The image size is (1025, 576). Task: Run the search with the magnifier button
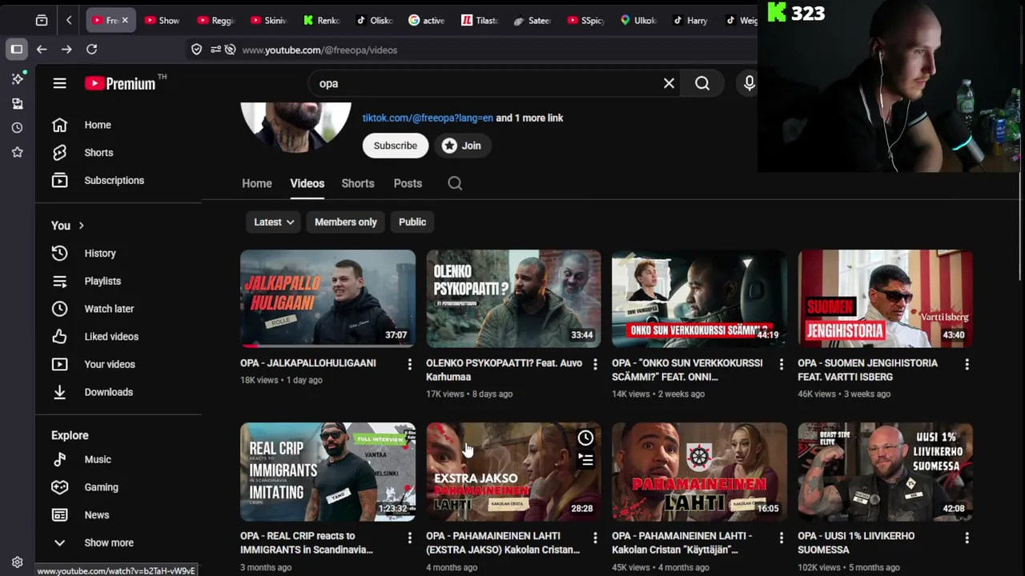point(702,83)
